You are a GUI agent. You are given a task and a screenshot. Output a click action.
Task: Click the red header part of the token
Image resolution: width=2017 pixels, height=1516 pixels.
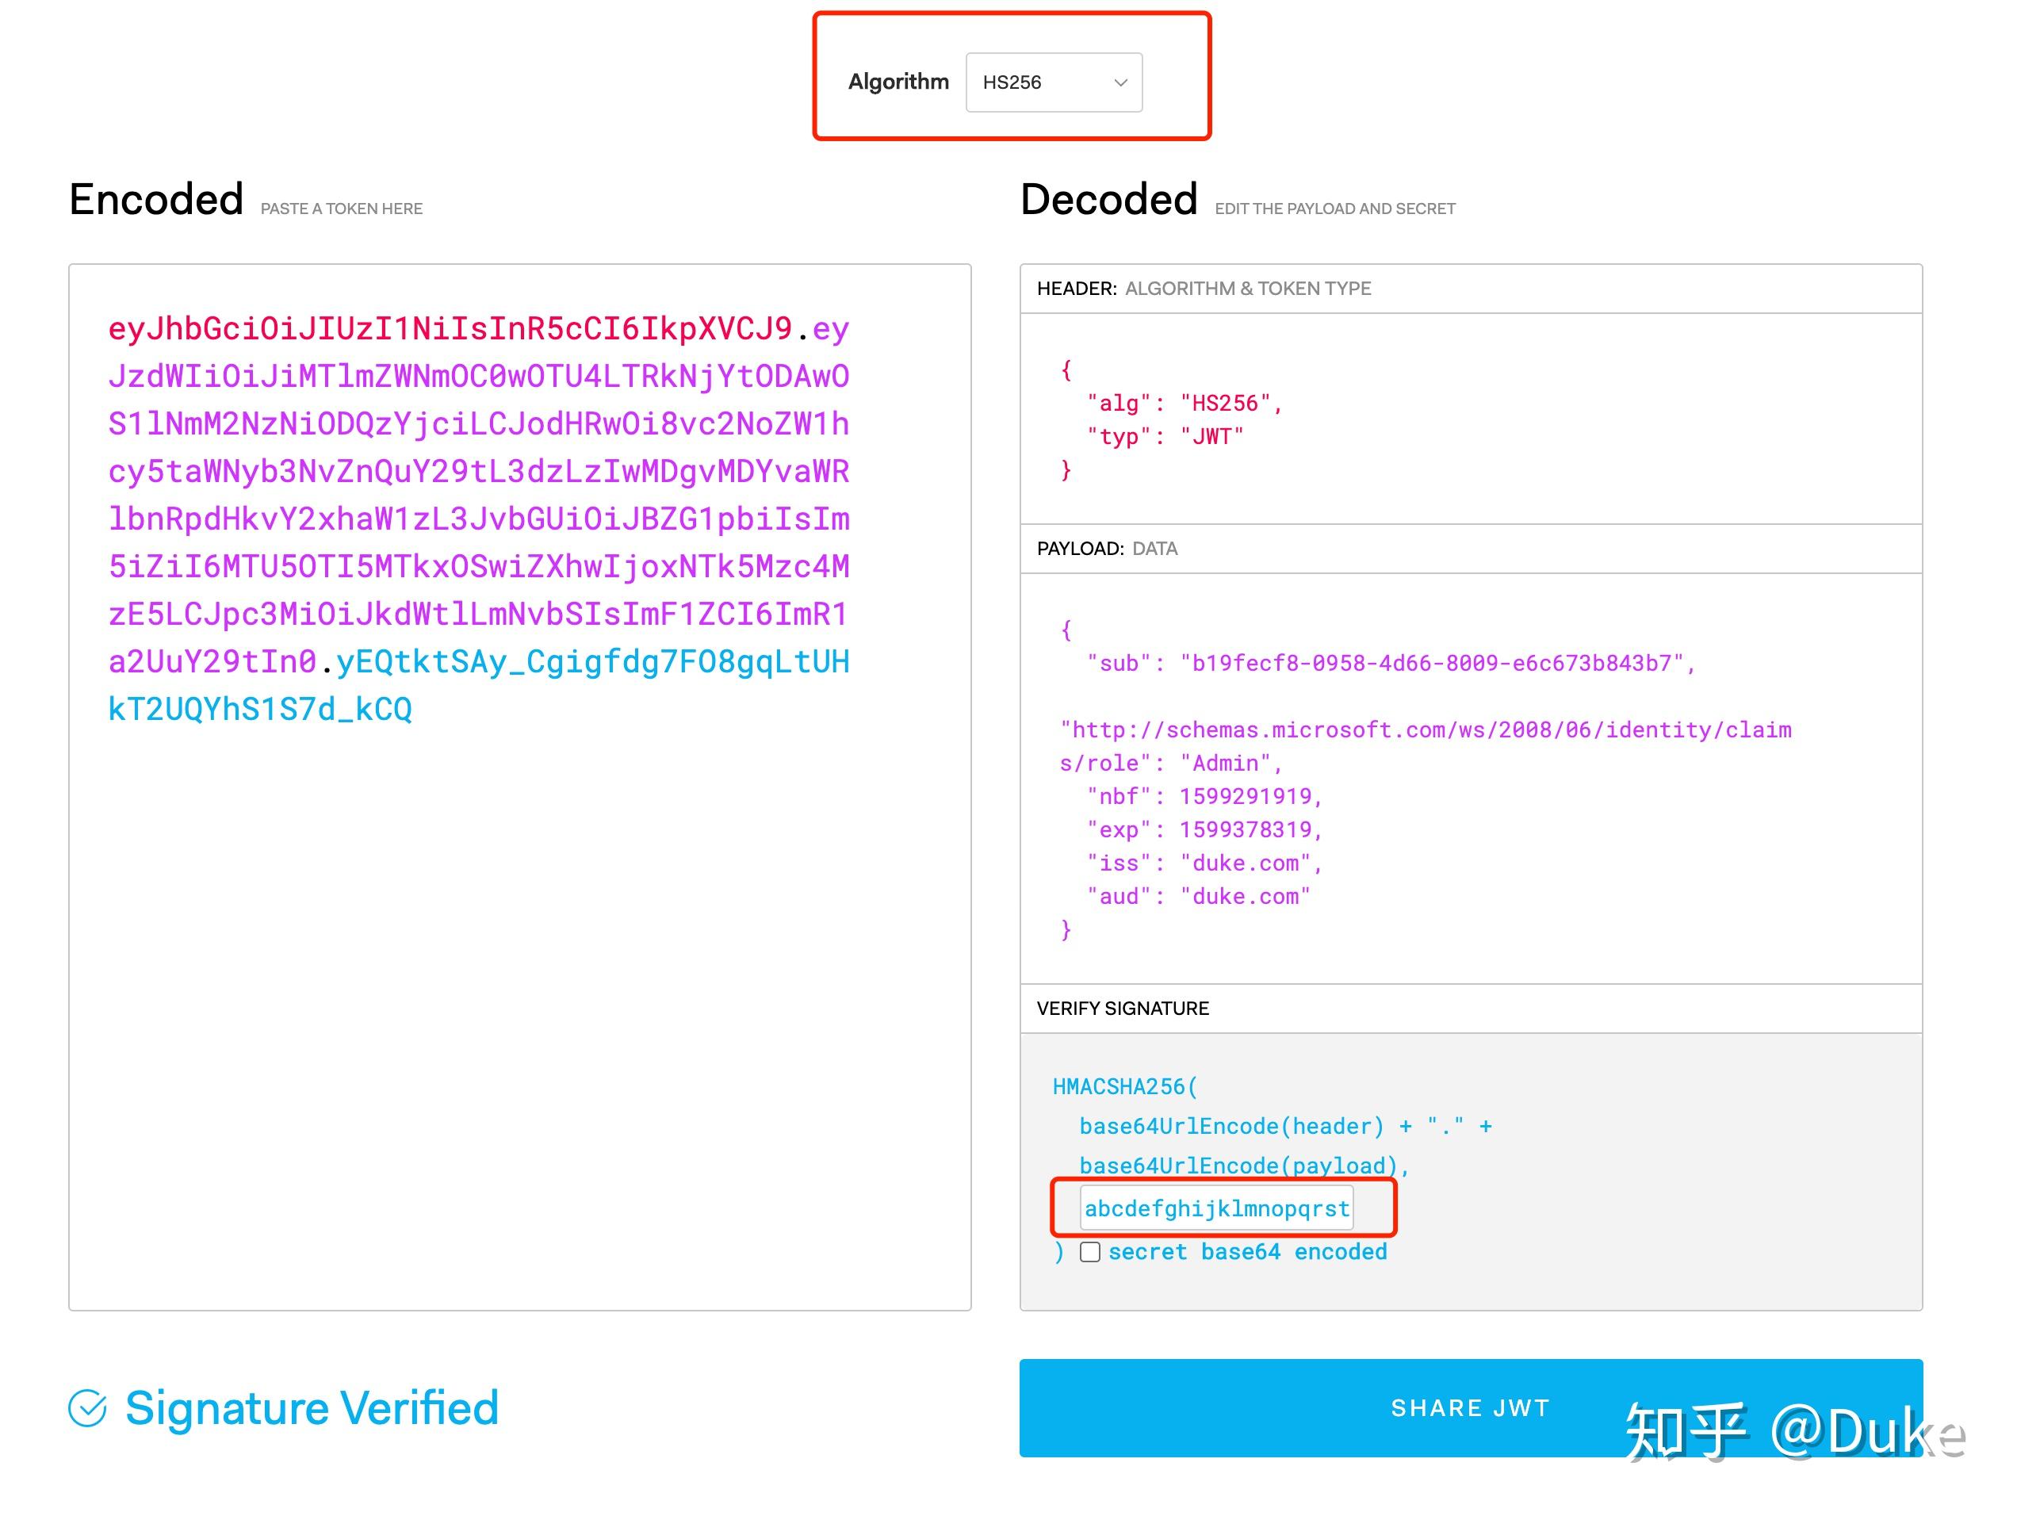tap(450, 328)
